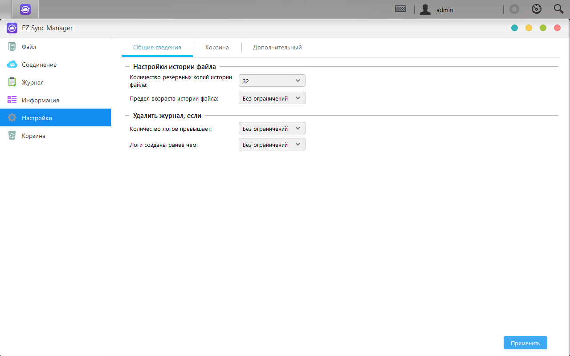The width and height of the screenshot is (570, 356).
Task: Click the EZ Sync Manager taskbar icon
Action: point(25,9)
